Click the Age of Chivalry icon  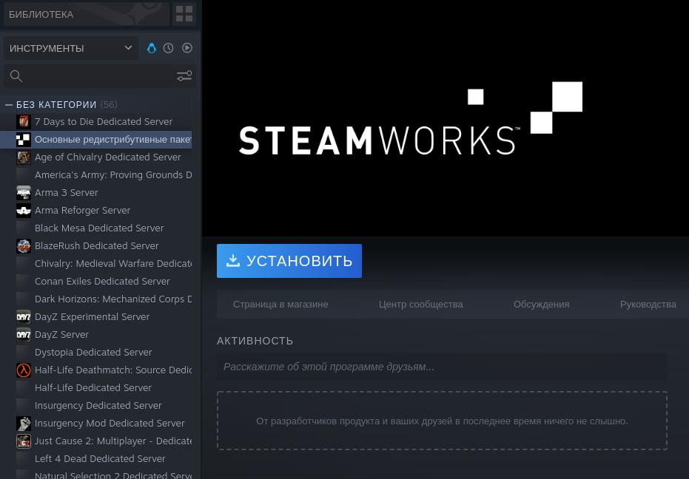coord(23,157)
